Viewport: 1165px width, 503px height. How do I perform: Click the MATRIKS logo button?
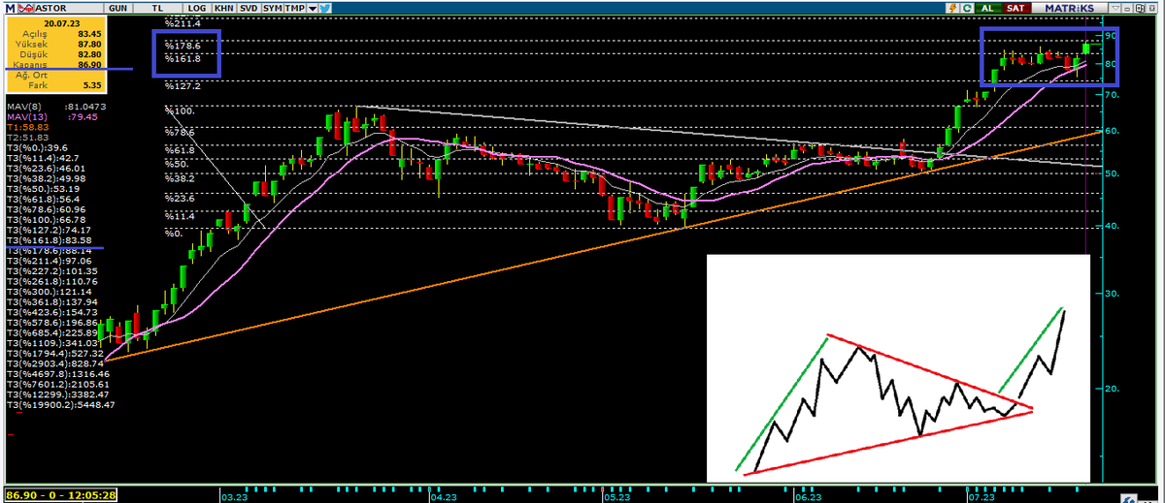tap(1068, 7)
